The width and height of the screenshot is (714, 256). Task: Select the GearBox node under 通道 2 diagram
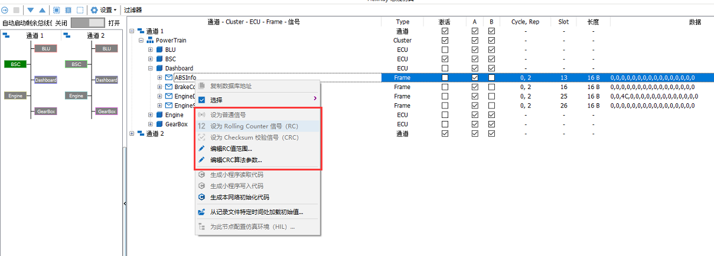[x=106, y=111]
